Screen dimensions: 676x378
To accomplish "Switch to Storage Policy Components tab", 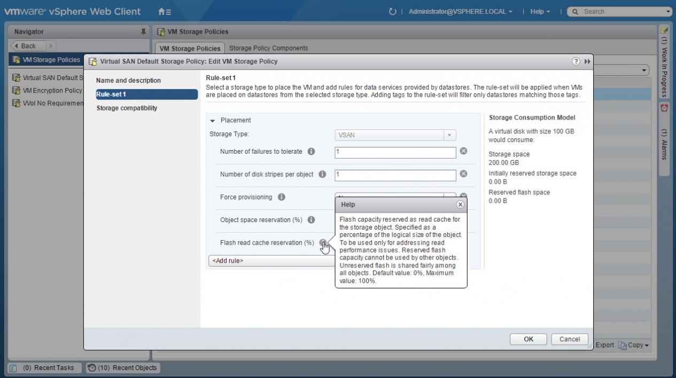I will (x=268, y=48).
